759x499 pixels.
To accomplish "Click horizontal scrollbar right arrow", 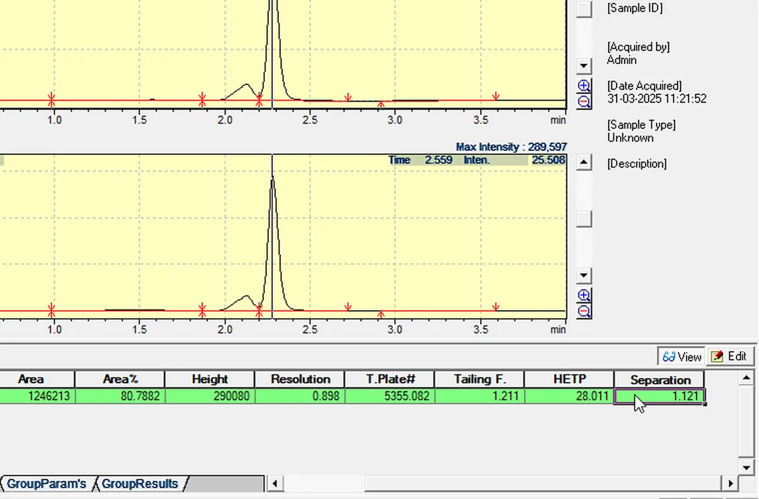I will click(x=730, y=483).
